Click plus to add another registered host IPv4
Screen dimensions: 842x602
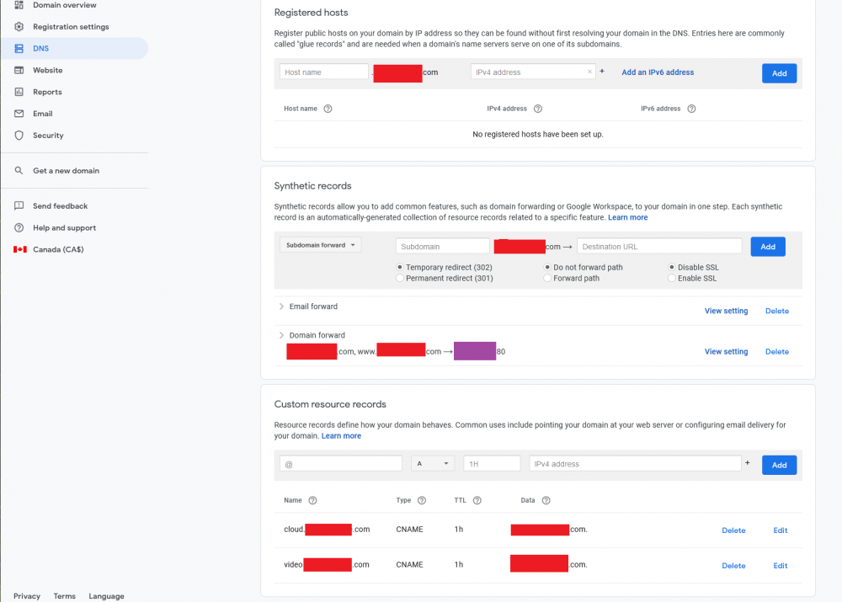[x=602, y=71]
